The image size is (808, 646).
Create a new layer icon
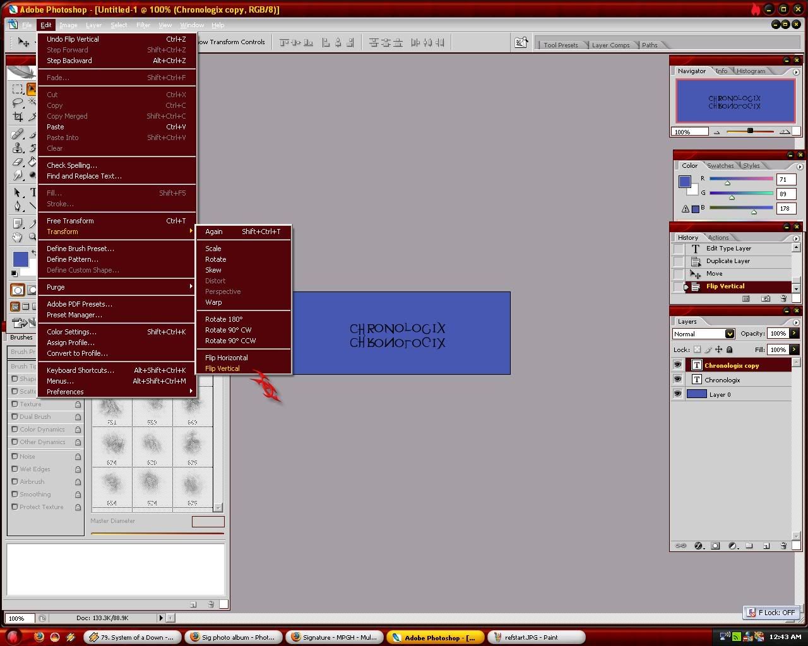(766, 546)
